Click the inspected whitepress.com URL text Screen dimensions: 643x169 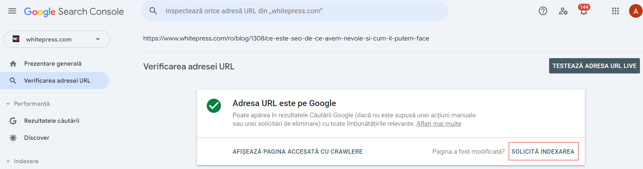click(286, 38)
